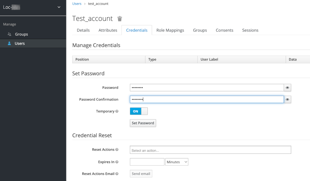Reveal the Password Confirmation with the eye icon

(x=287, y=100)
